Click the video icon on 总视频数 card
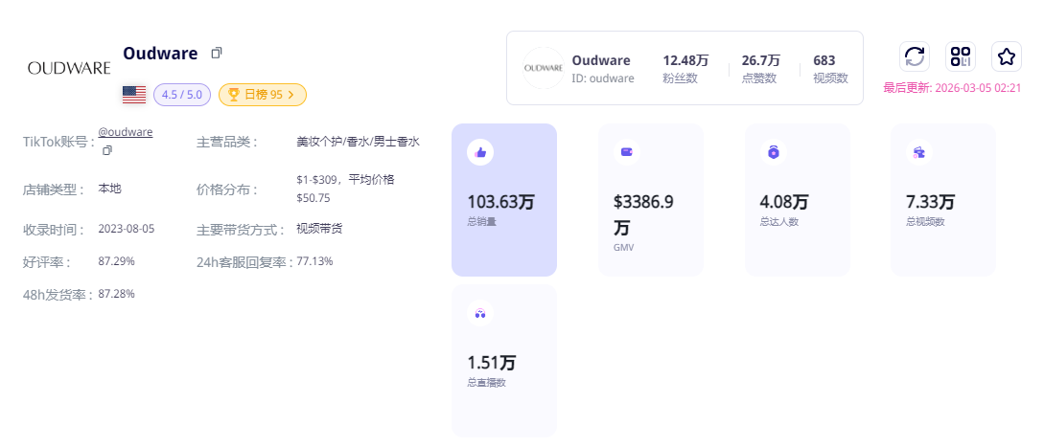1044x446 pixels. tap(918, 152)
